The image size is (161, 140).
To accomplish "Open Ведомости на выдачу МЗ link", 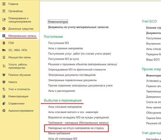I will tap(78, 118).
